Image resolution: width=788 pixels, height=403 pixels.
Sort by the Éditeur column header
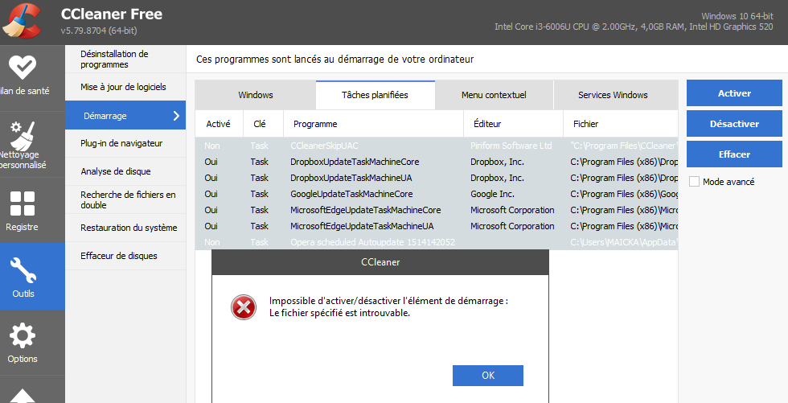pyautogui.click(x=513, y=124)
